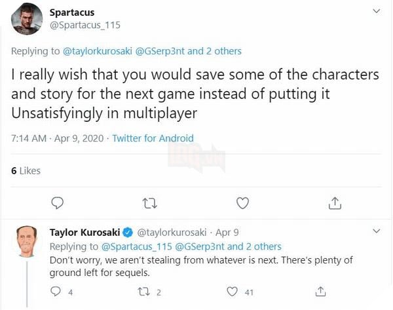This screenshot has height=310, width=393.
Task: Retweet the Spartacus tweet
Action: click(150, 203)
